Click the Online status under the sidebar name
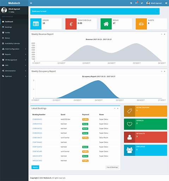 (12, 12)
